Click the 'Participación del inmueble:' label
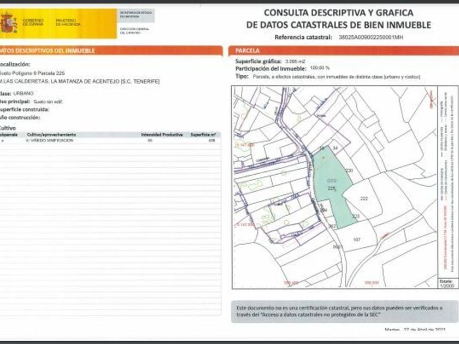This screenshot has width=459, height=344. [x=270, y=69]
